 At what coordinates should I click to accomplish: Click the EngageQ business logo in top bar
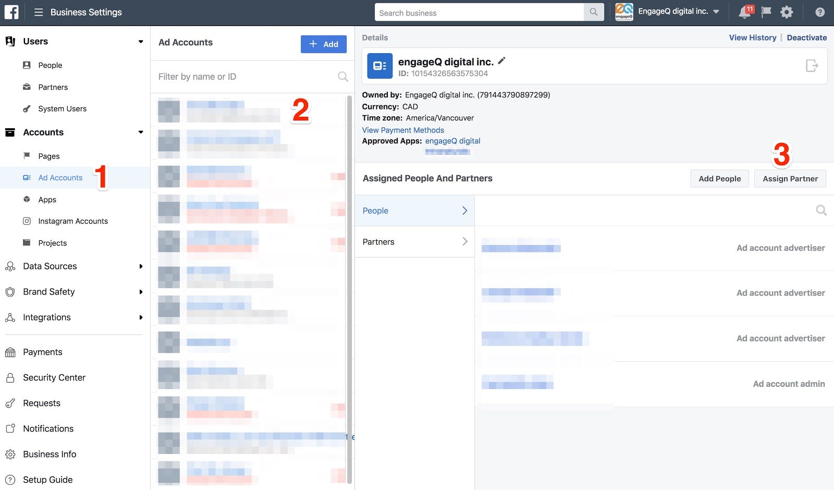point(624,11)
